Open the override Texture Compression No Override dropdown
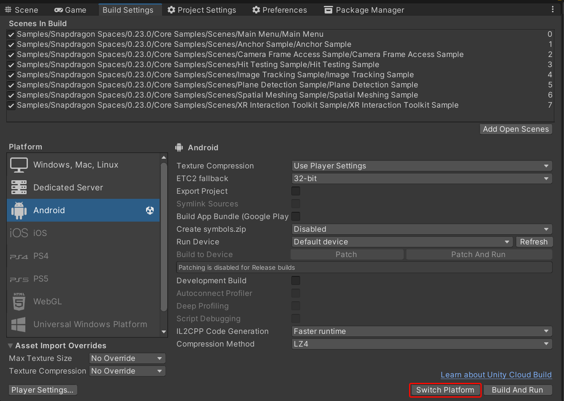This screenshot has width=564, height=401. click(127, 371)
